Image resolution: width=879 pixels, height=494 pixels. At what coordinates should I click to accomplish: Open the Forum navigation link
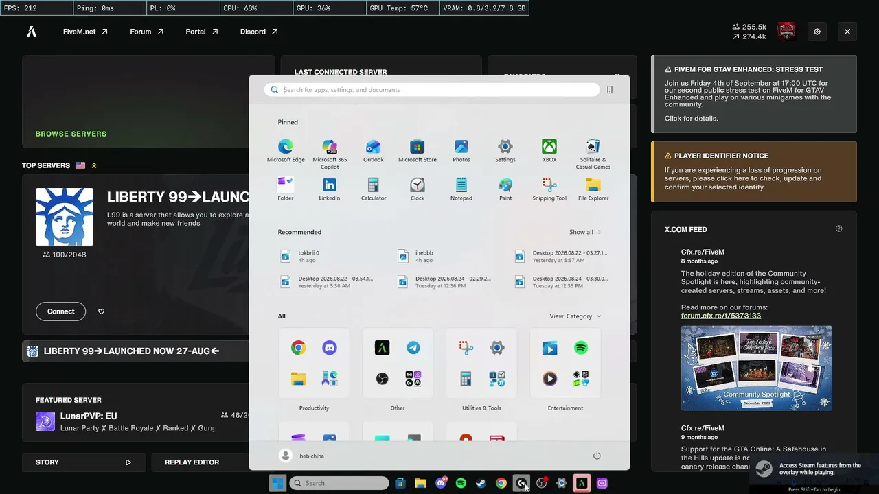click(146, 32)
